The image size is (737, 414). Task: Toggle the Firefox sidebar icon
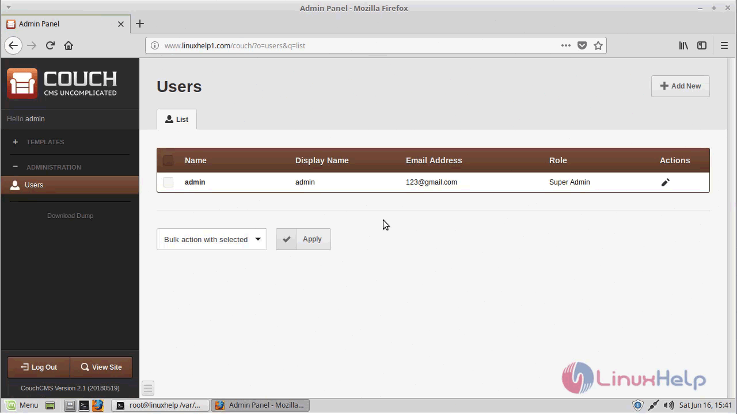702,45
